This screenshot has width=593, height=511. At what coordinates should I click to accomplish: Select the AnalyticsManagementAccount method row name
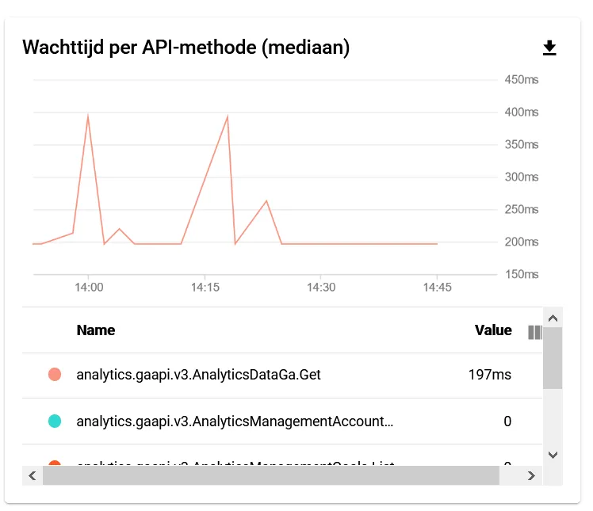tap(235, 421)
